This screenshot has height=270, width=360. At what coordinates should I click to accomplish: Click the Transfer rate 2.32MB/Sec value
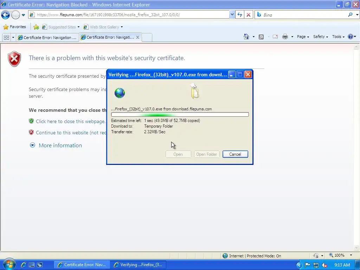pos(155,132)
